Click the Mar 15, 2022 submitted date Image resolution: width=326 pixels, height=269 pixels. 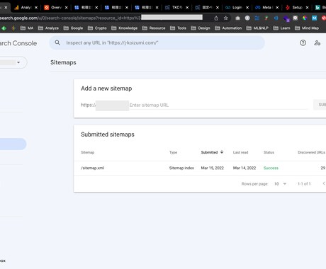click(x=212, y=168)
